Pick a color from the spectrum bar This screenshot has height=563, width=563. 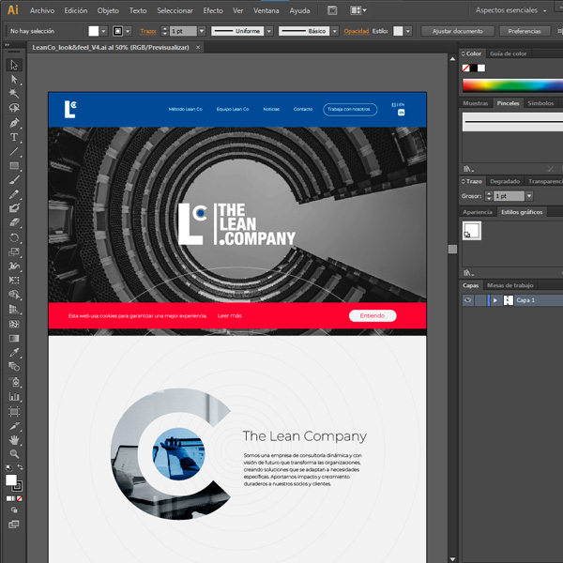click(512, 85)
